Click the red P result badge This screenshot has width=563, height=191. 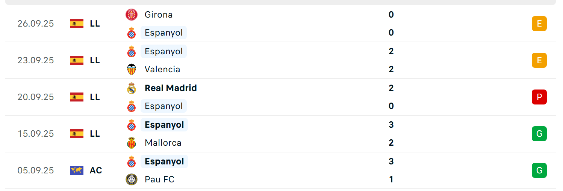click(539, 97)
